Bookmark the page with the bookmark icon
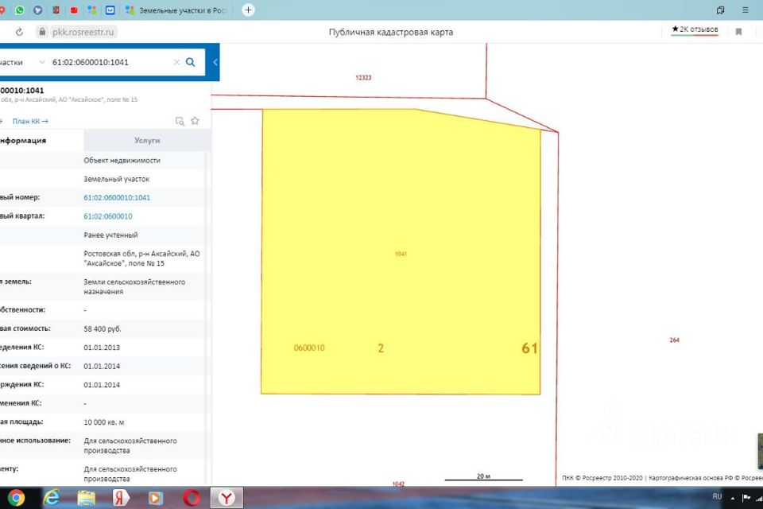Image resolution: width=763 pixels, height=509 pixels. point(738,32)
